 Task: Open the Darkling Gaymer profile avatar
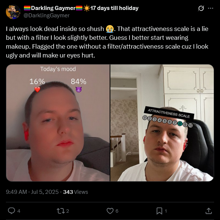pos(13,12)
